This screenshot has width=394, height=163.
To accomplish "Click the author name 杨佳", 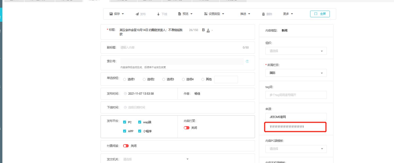I will coord(197,94).
